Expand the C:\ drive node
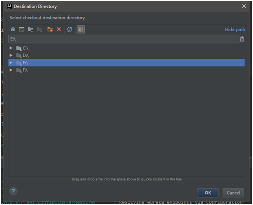253x205 pixels. coord(11,48)
